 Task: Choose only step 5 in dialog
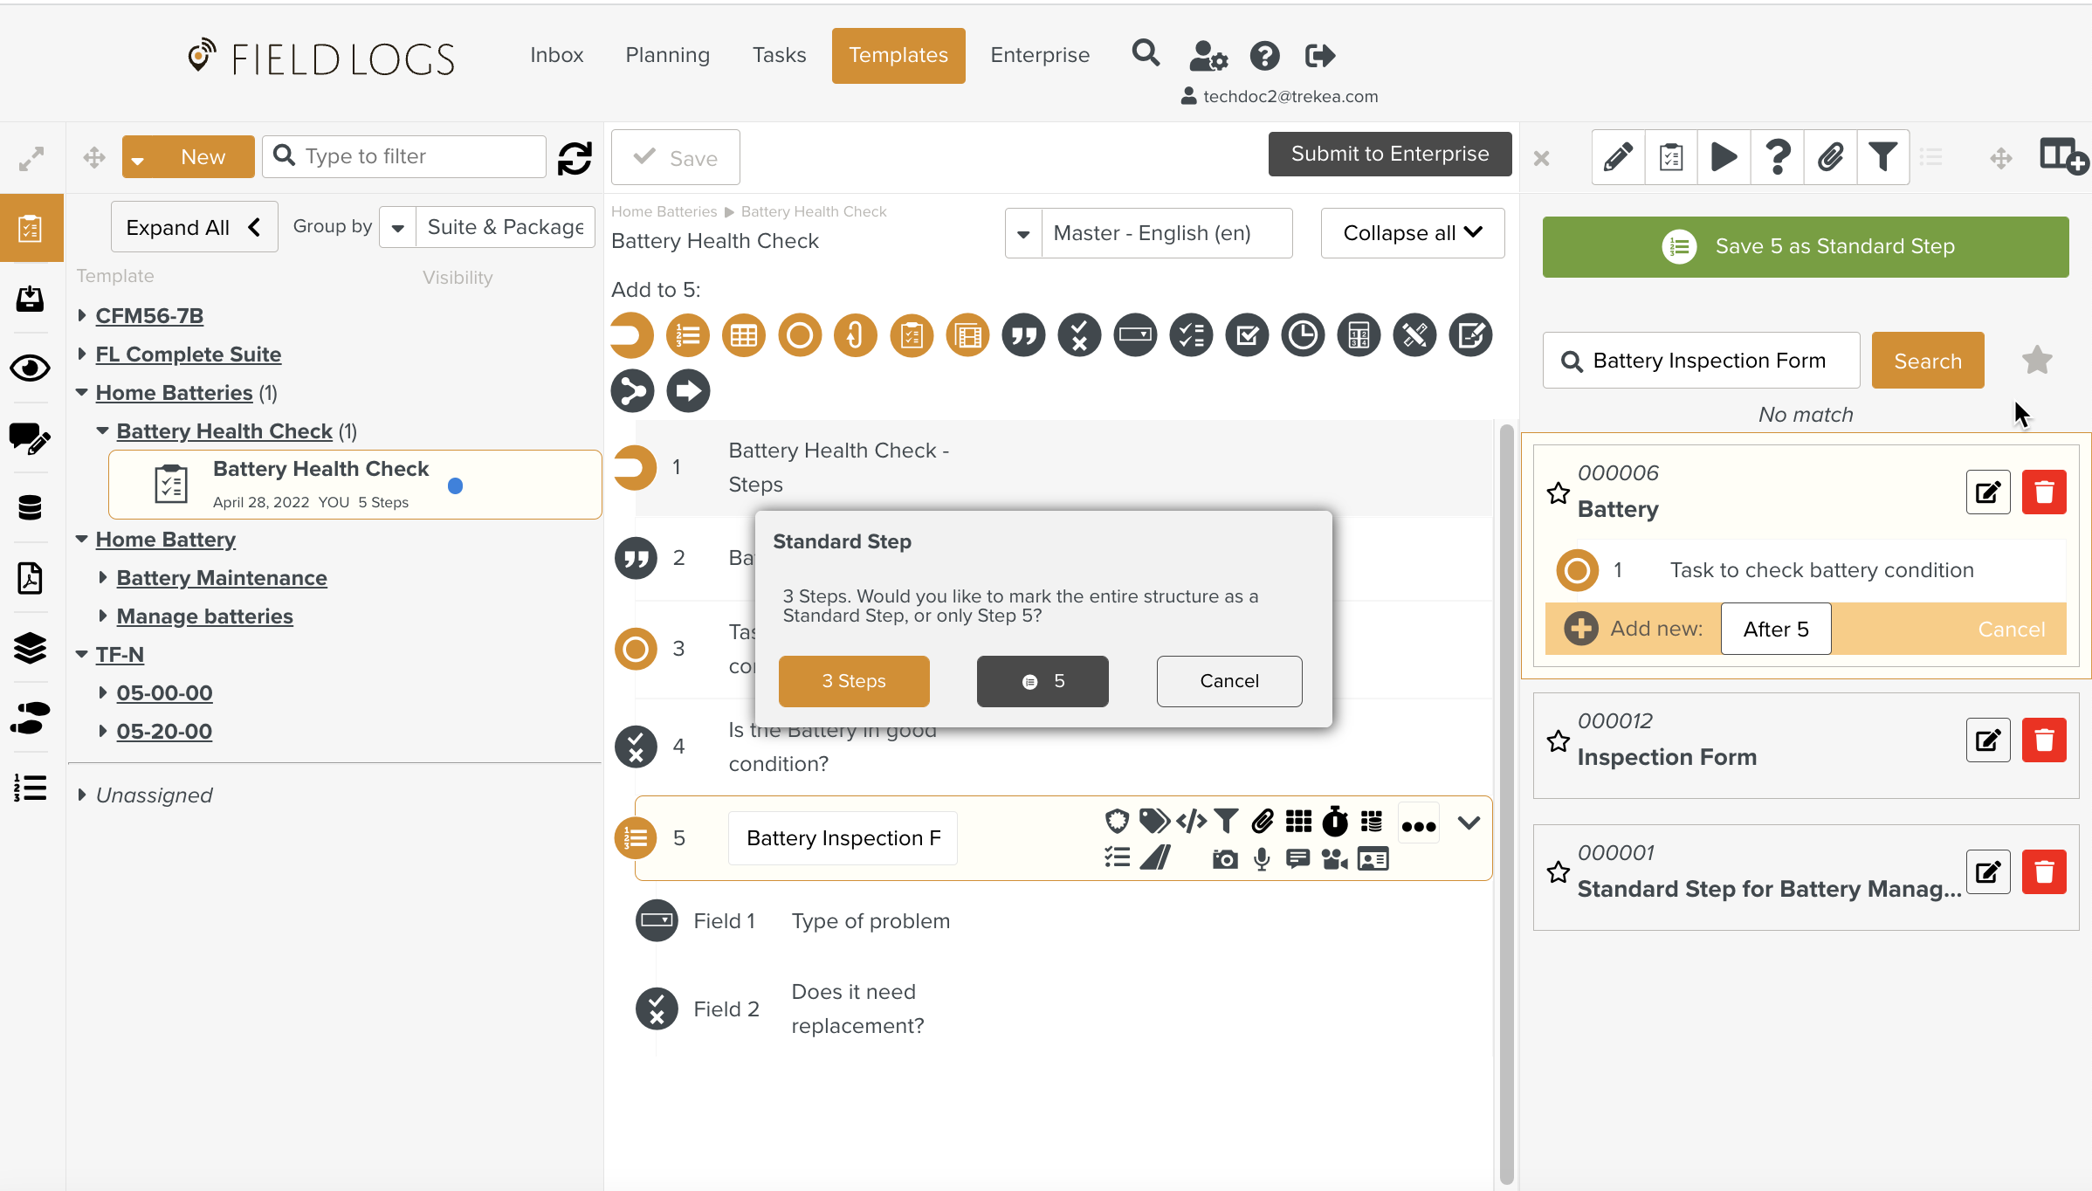1043,681
